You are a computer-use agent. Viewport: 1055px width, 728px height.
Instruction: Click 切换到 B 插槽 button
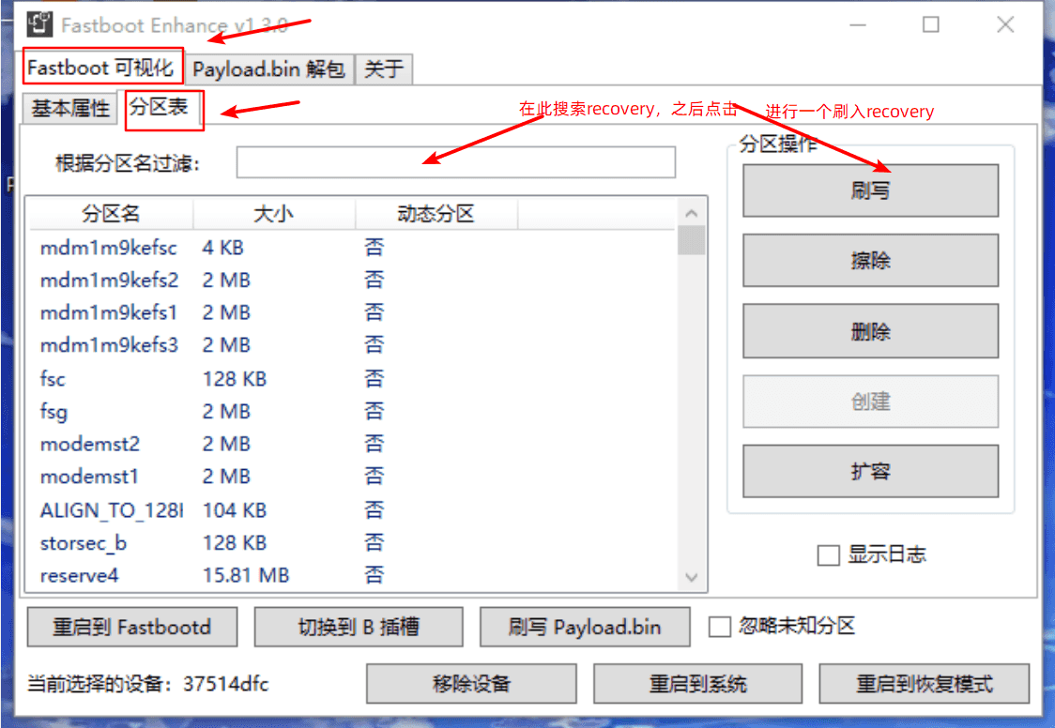pyautogui.click(x=359, y=628)
